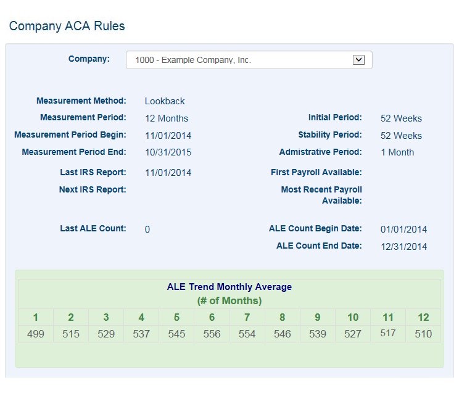Click Measurement Period End date 10/31/2015

(x=168, y=152)
